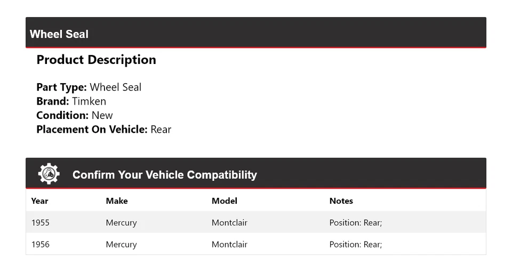Select Montclair in the 1956 row

pos(229,244)
